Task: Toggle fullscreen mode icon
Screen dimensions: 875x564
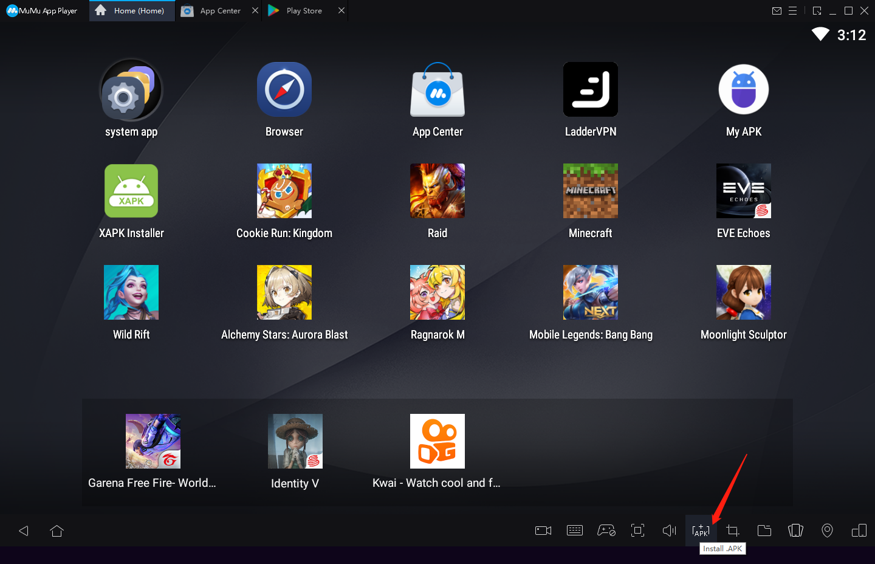Action: point(638,531)
